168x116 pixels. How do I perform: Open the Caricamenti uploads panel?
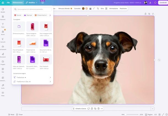(3, 48)
